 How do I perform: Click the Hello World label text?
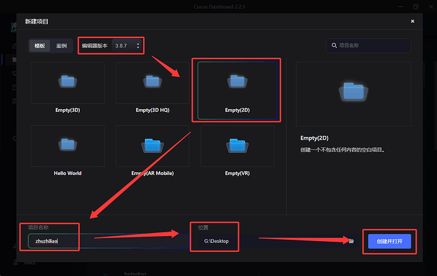(x=68, y=173)
